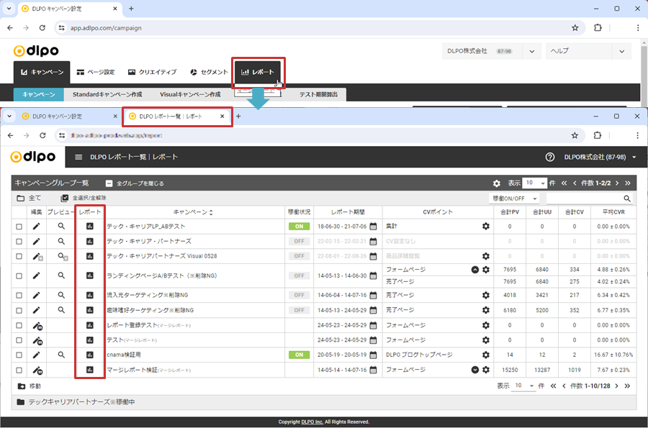
Task: Open hamburger menu beside DLPO レポート一覧
Action: [x=78, y=158]
